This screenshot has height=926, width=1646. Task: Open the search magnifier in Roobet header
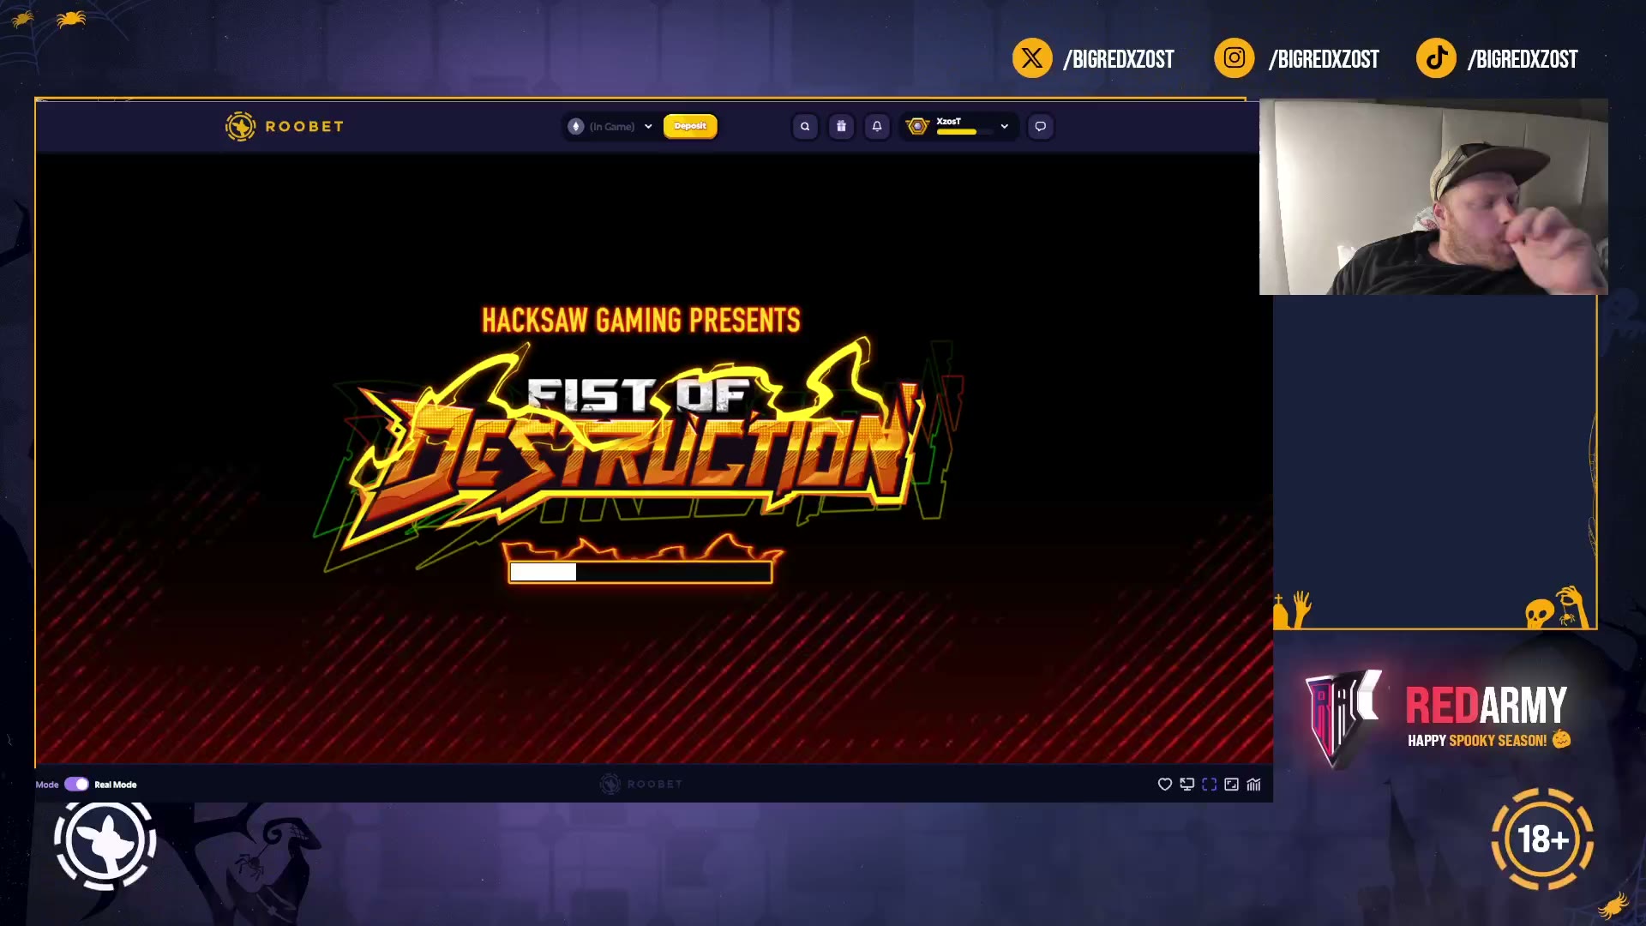tap(805, 126)
